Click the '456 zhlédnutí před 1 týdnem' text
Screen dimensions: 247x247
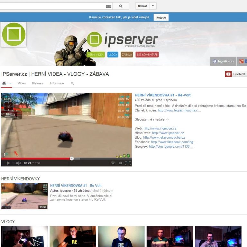(156, 100)
